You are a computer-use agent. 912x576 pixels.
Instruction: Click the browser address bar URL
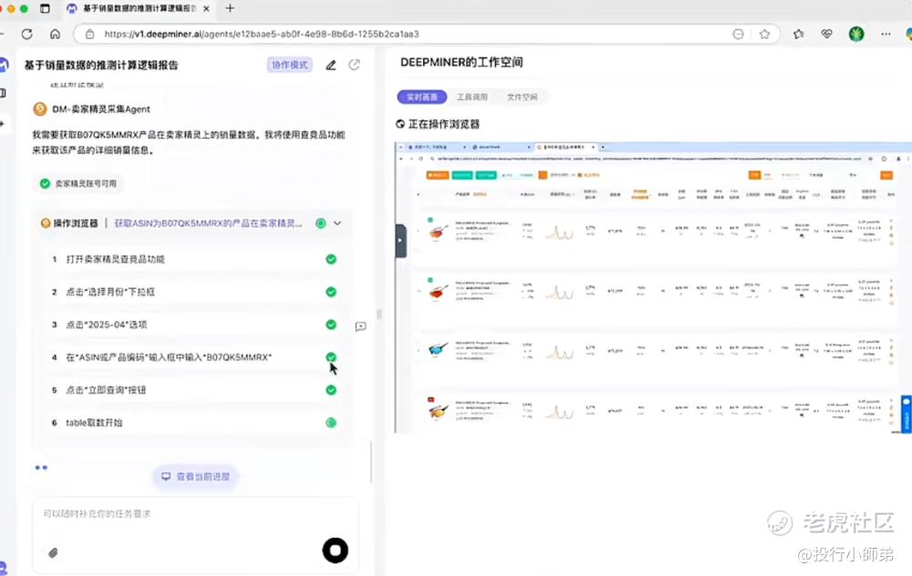262,34
